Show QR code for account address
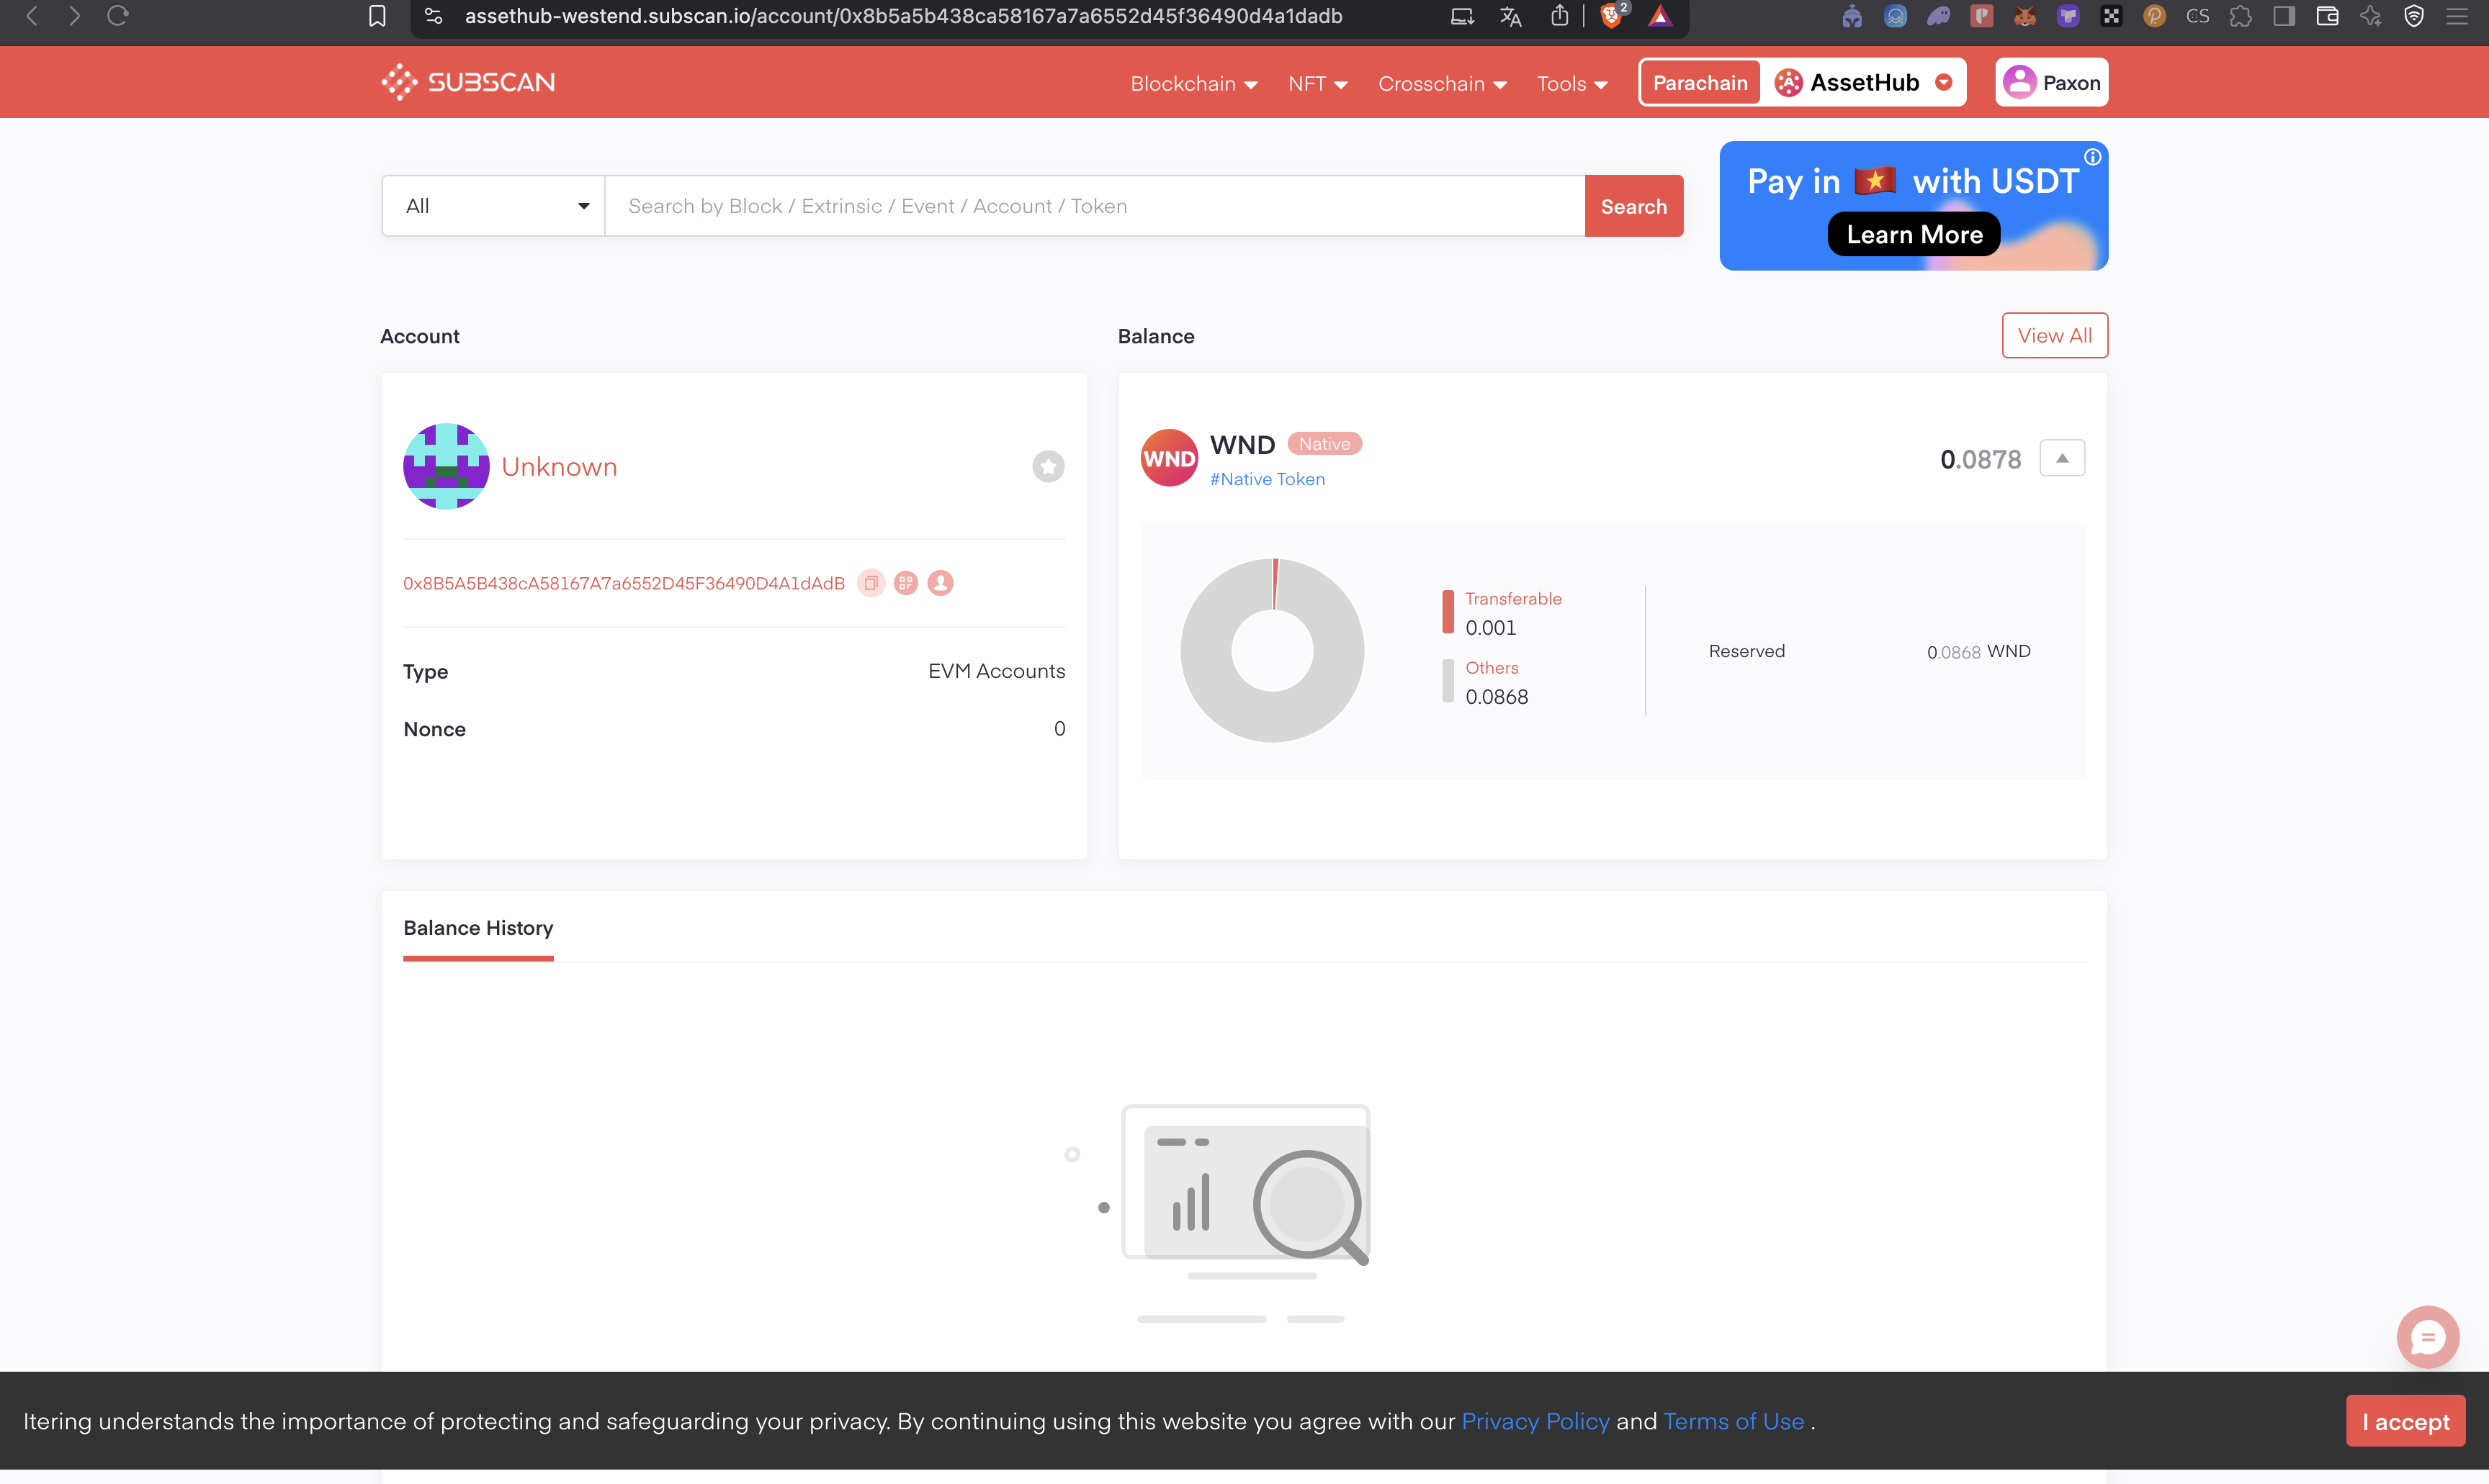The image size is (2489, 1484). click(x=905, y=583)
